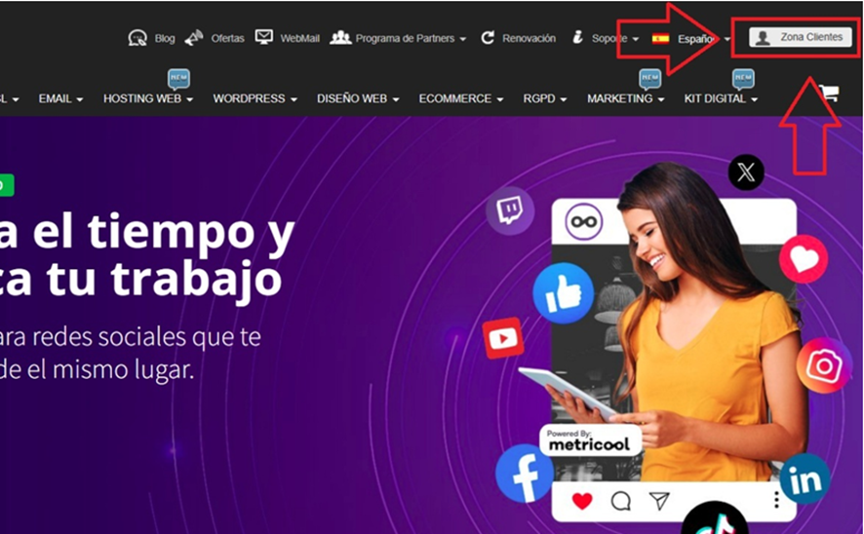Click the blue thumbs-up like icon
This screenshot has width=864, height=534.
[563, 292]
